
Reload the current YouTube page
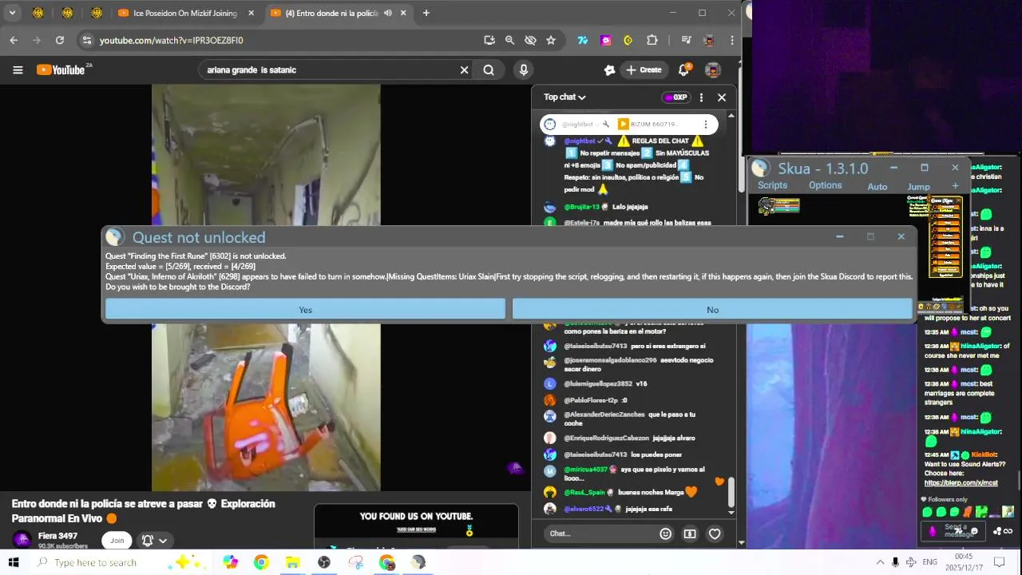click(x=60, y=40)
